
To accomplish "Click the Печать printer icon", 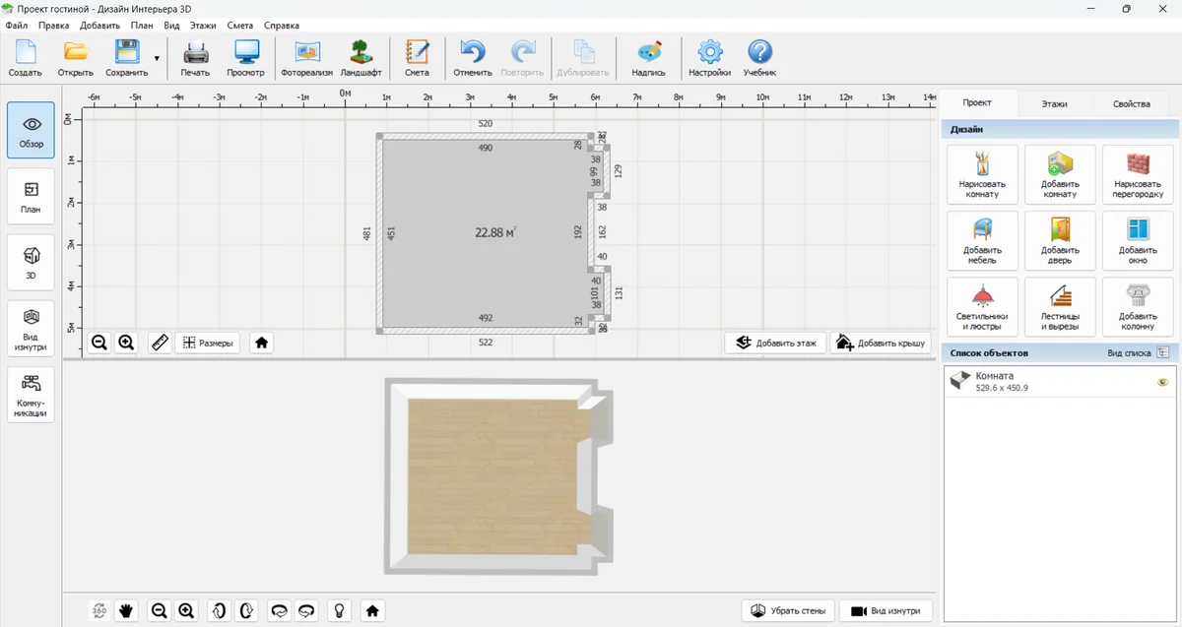I will [x=195, y=58].
